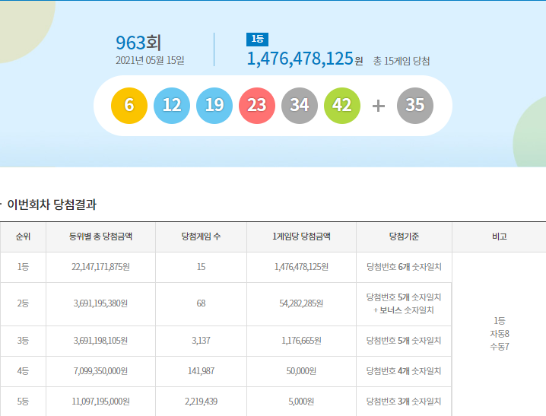Click the 비고 column header
546x416 pixels.
click(500, 237)
